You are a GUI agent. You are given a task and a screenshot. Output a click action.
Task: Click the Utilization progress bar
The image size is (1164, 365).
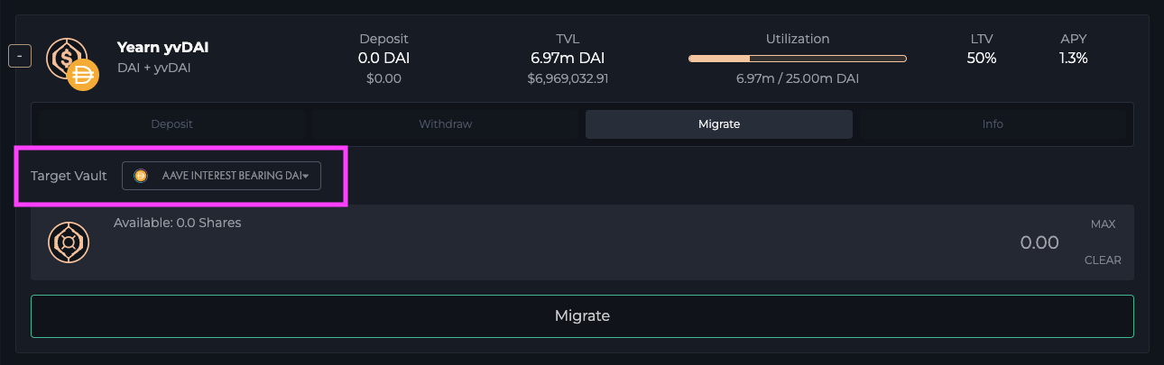pos(797,59)
